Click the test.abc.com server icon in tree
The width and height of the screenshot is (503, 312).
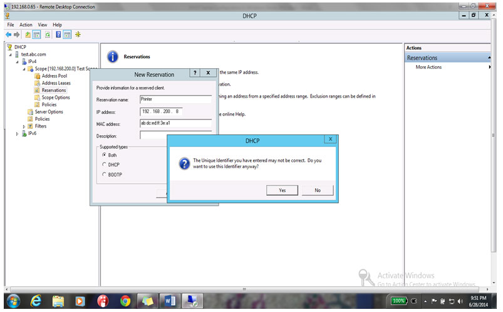(x=17, y=54)
